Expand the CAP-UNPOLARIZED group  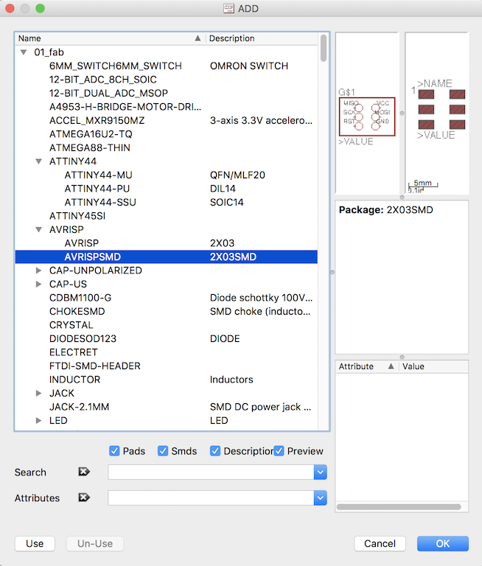(x=38, y=270)
